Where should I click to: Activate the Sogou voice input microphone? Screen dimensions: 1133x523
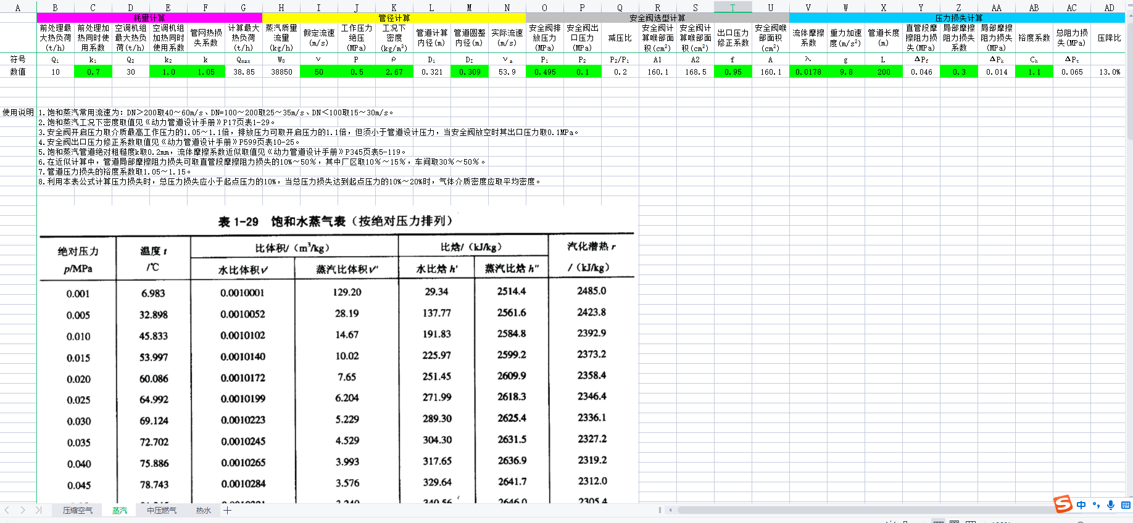1110,505
